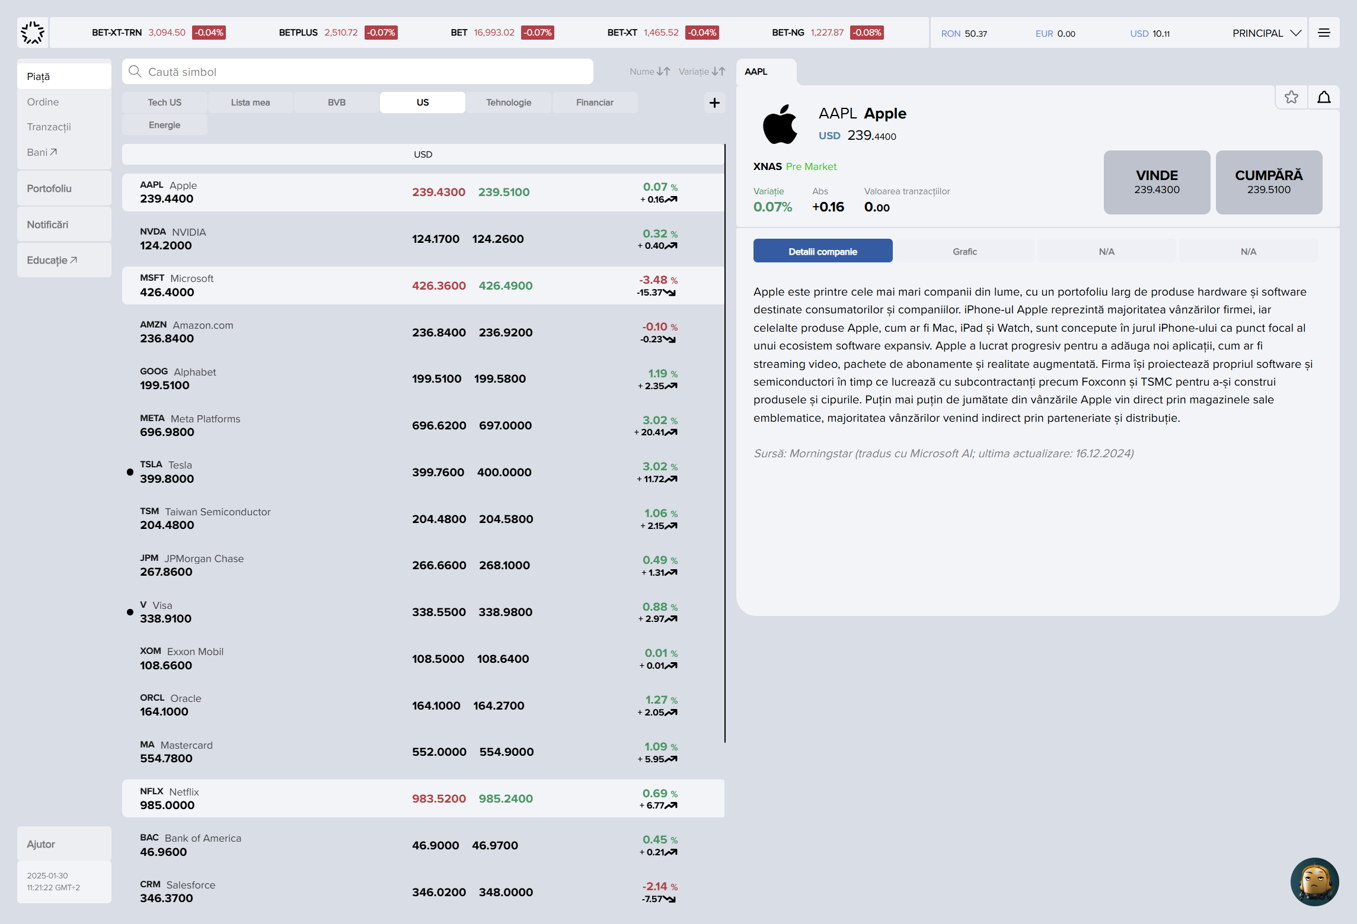This screenshot has height=924, width=1357.
Task: Select the Financiar list tab
Action: [x=595, y=102]
